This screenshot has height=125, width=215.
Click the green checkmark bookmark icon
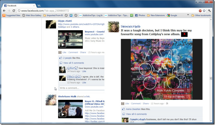[x=132, y=15]
